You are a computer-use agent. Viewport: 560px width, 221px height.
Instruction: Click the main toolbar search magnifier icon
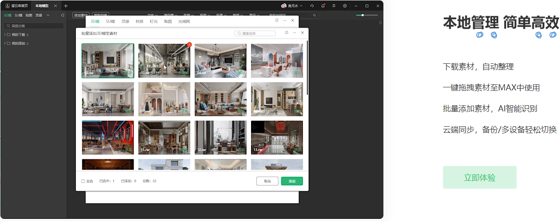click(x=315, y=15)
